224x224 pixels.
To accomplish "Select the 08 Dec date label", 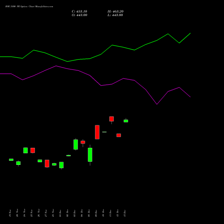I will pyautogui.click(x=89, y=213).
